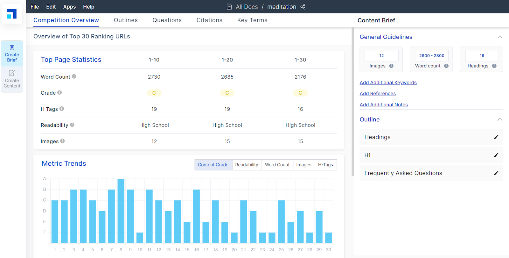Click the Add References link
Screen dimensions: 509x258
(x=378, y=93)
